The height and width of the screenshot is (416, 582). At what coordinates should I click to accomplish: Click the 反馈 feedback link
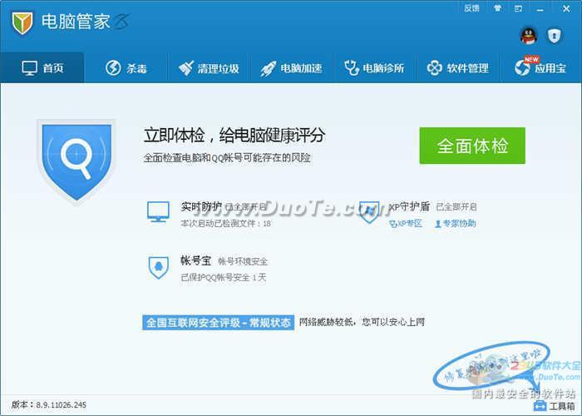471,8
